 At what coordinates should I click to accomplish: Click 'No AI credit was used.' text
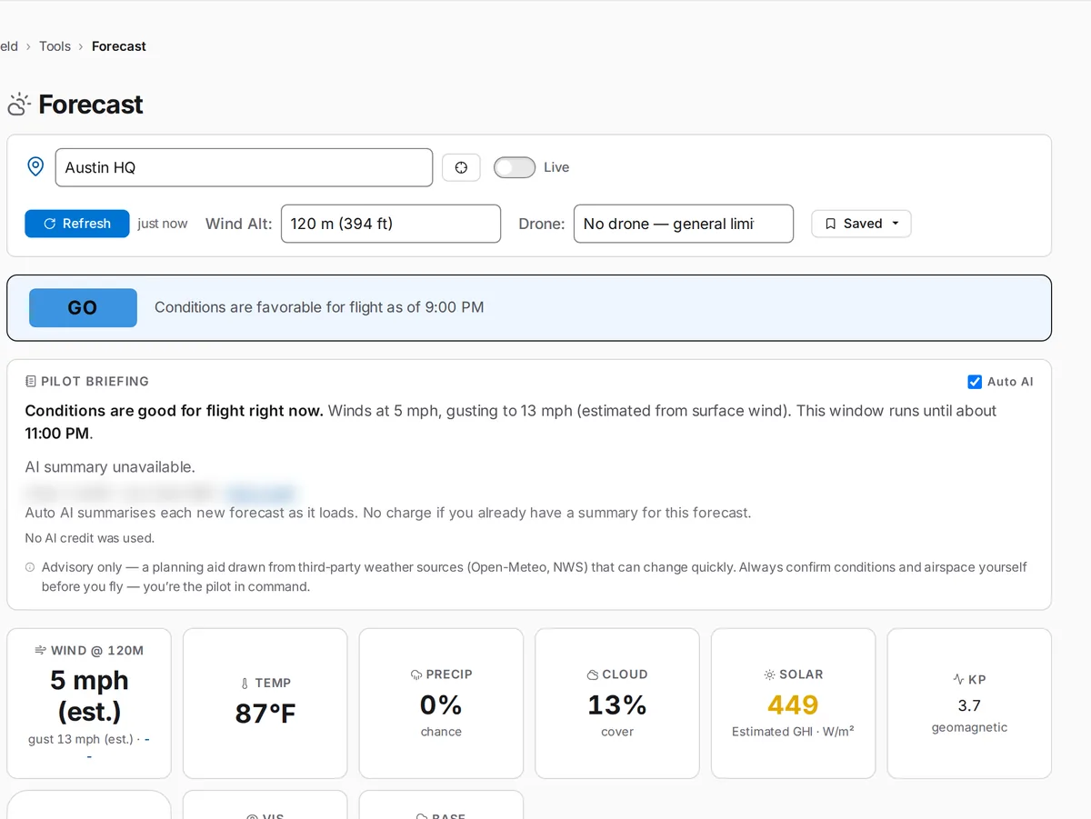[90, 538]
